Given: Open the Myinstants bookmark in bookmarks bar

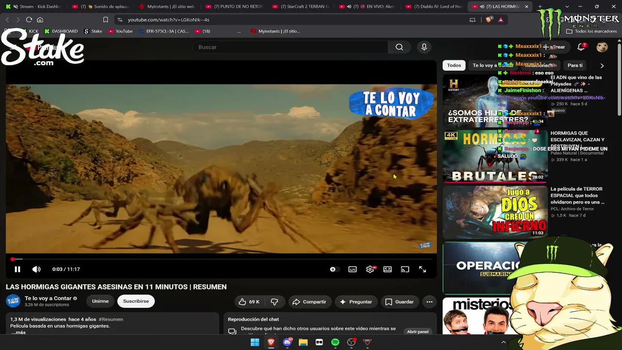Looking at the screenshot, I should click(x=276, y=31).
